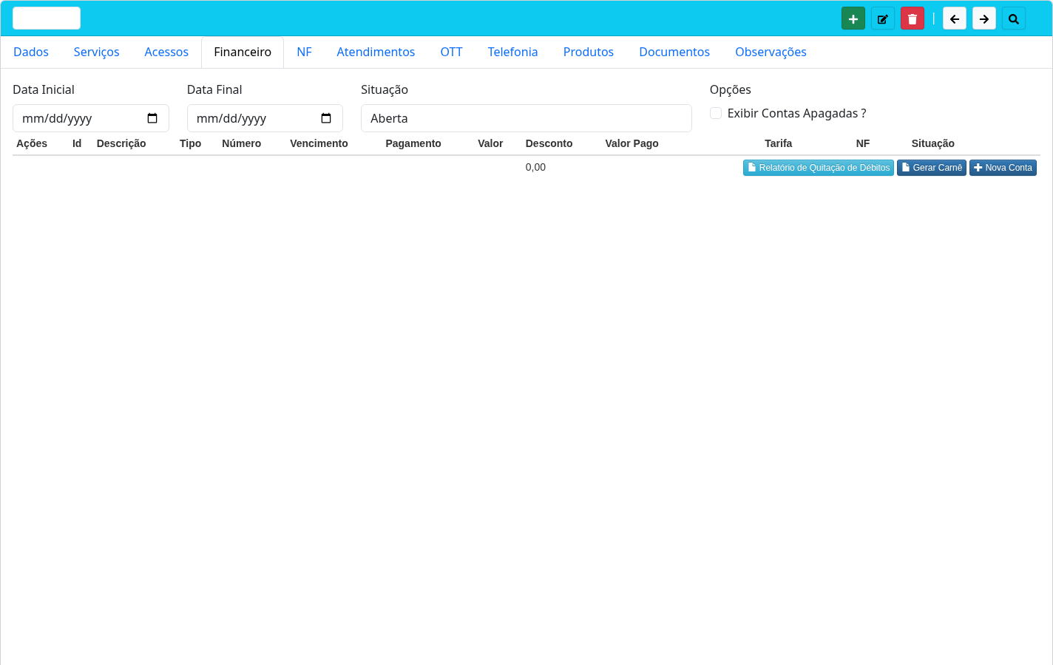Click the Descrição column header

coord(121,143)
